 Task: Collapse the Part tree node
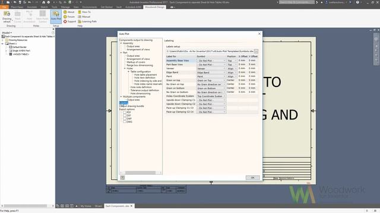(x=121, y=53)
